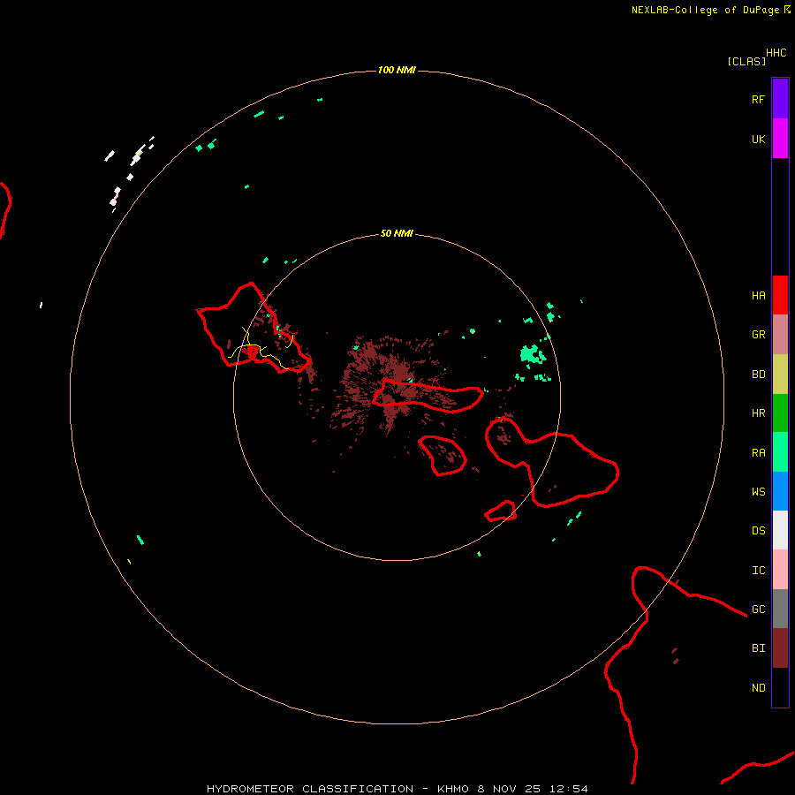Click the HR legend label
795x795 pixels.
758,413
